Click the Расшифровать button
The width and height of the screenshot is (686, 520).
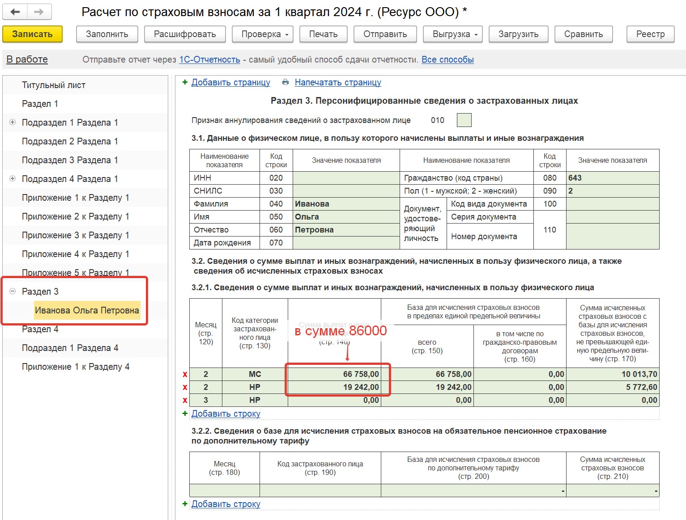pos(185,34)
